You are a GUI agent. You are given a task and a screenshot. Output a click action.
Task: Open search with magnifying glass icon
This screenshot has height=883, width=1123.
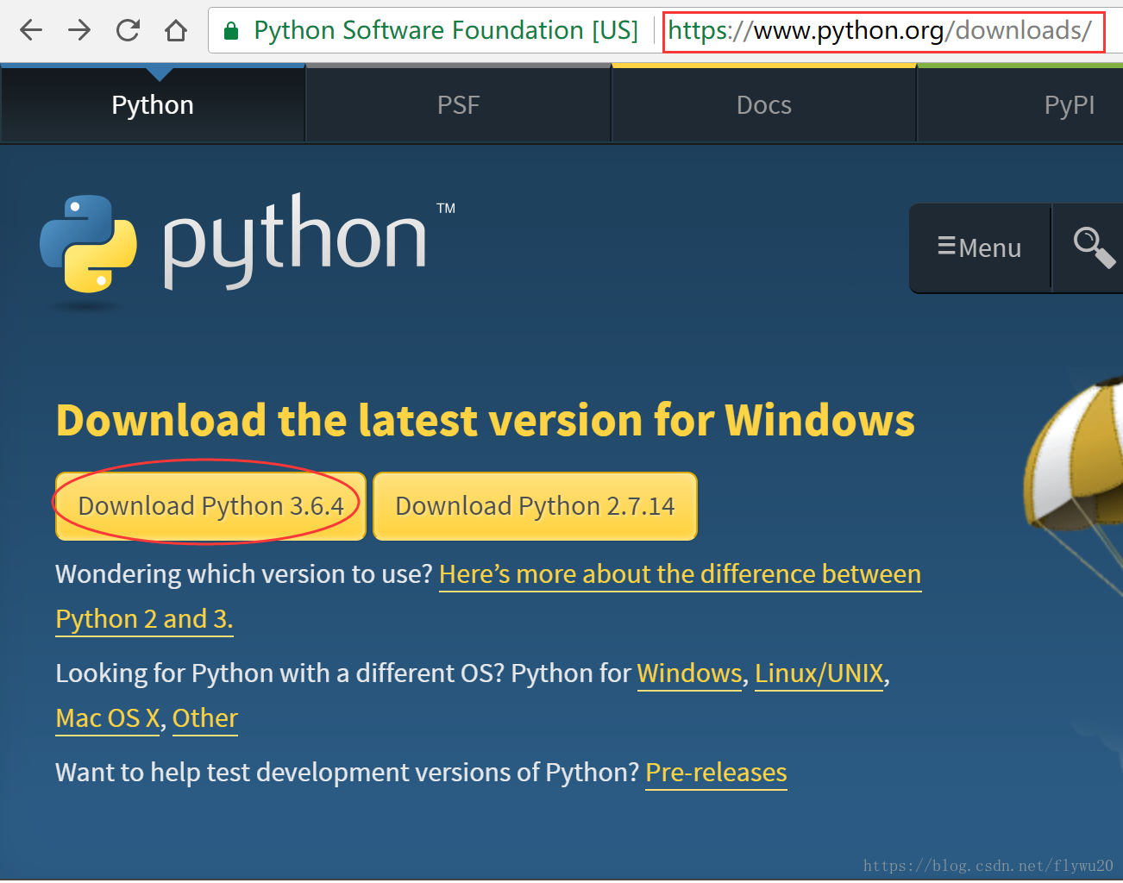pyautogui.click(x=1094, y=247)
